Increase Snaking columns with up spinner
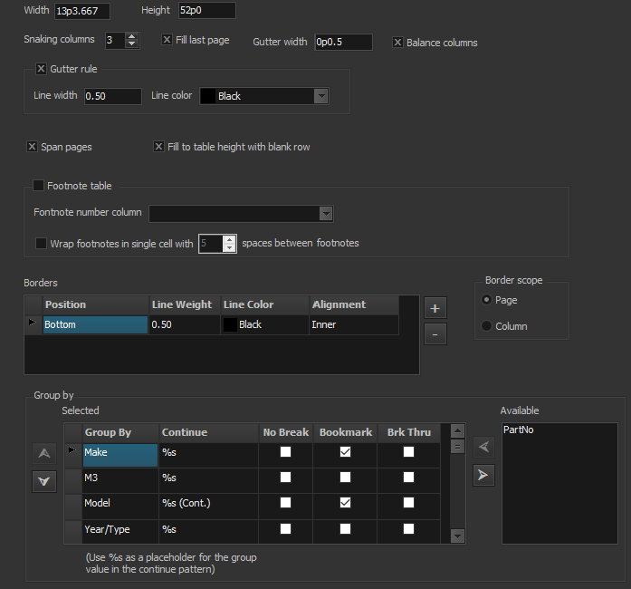Image resolution: width=631 pixels, height=589 pixels. [132, 36]
